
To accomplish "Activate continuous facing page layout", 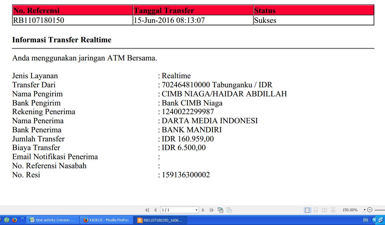I will tap(333, 210).
